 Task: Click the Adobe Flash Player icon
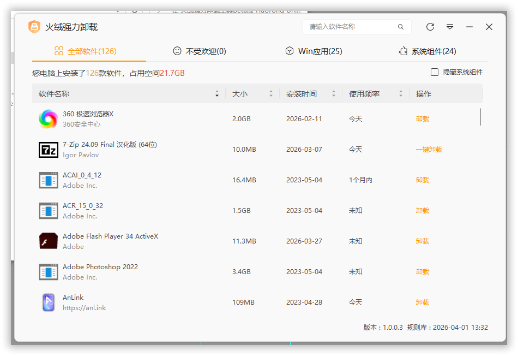(48, 241)
